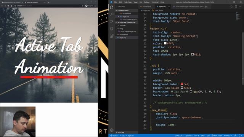
Task: Open the Manage gear in activity bar
Action: (x=112, y=130)
